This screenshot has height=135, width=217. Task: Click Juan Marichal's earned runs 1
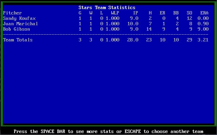pos(164,24)
